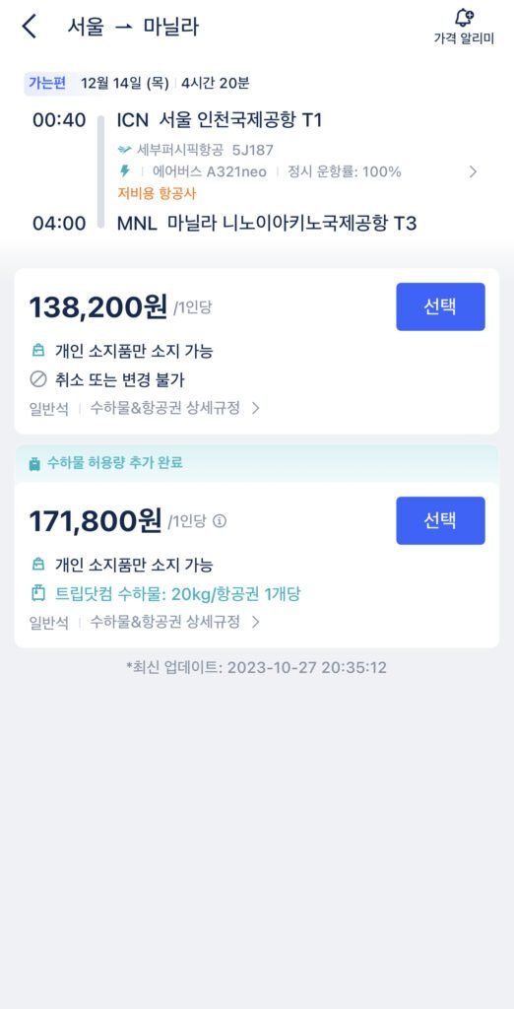The width and height of the screenshot is (514, 1009).
Task: Tap the 서울 → 마닐라 route title
Action: pyautogui.click(x=133, y=27)
